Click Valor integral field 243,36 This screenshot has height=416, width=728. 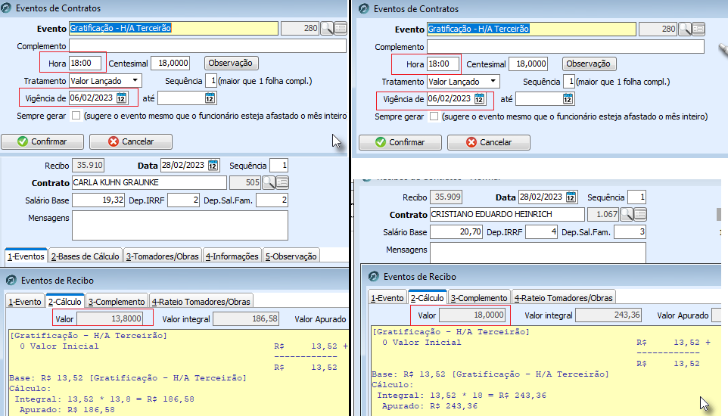[x=608, y=315]
